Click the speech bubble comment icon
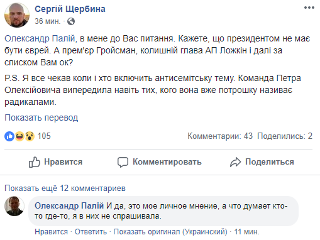The image size is (320, 240). (x=123, y=162)
